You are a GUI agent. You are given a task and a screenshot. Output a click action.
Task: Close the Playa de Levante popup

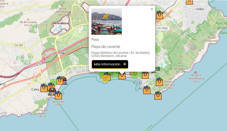pos(152,9)
